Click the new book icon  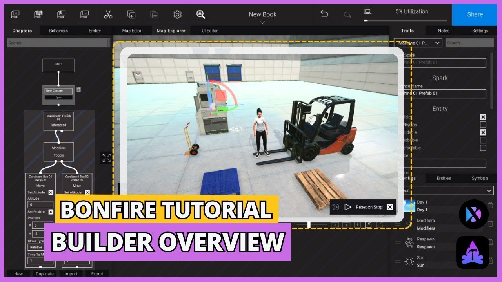(15, 14)
